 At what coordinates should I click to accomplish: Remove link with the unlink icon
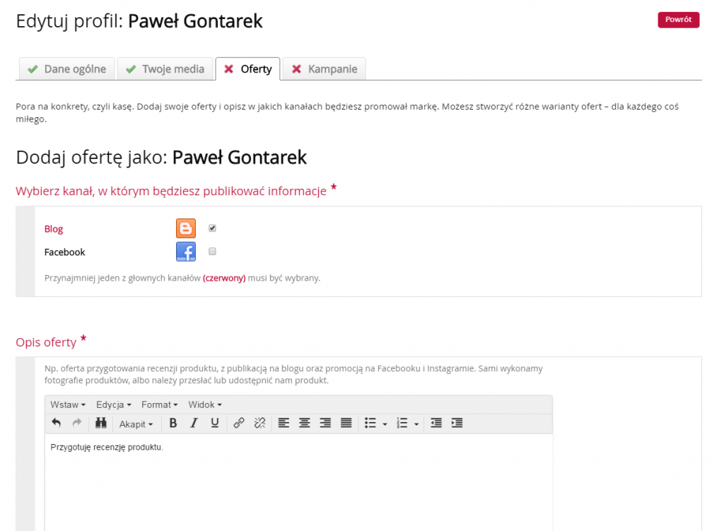(259, 423)
